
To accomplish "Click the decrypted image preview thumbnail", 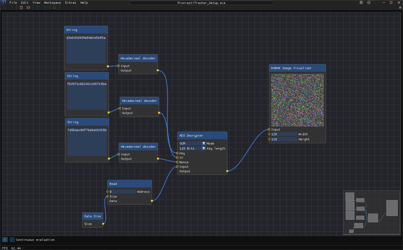I will coord(297,100).
